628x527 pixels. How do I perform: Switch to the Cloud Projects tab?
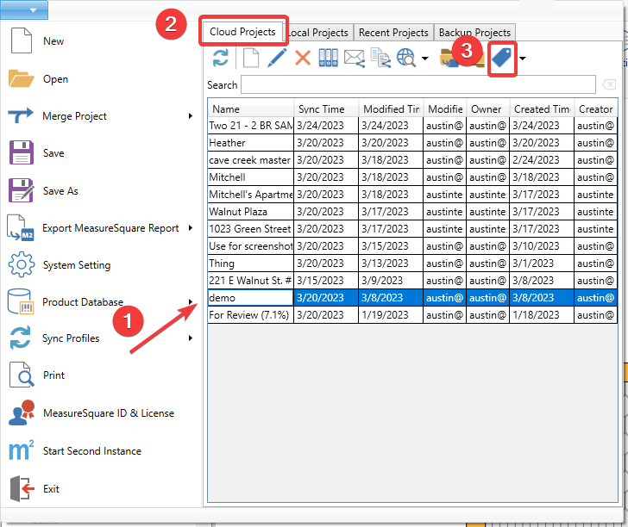tap(242, 32)
